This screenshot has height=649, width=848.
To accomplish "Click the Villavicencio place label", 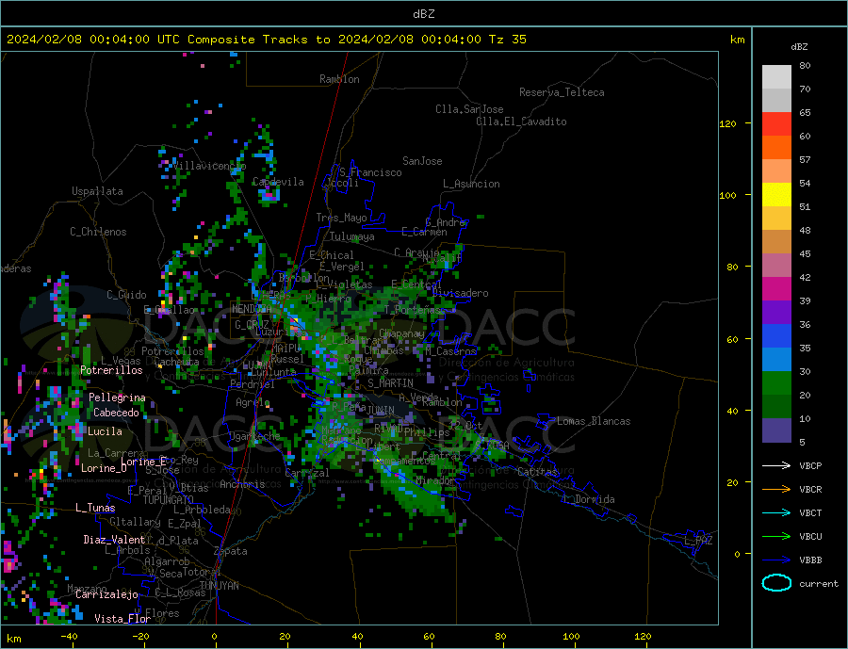I will click(x=209, y=166).
